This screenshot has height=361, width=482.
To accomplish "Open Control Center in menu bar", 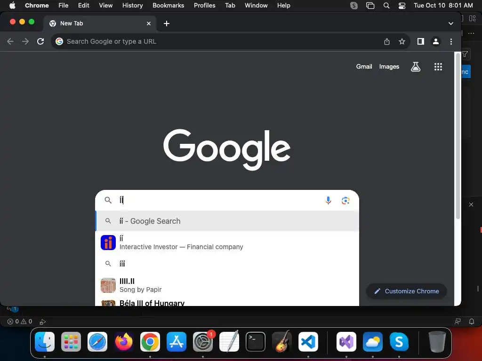I will click(x=402, y=6).
